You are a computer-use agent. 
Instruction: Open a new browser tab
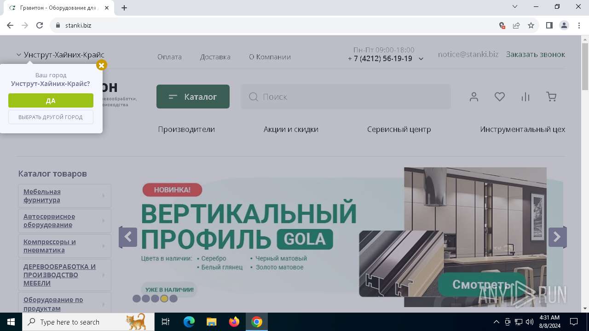coord(124,8)
